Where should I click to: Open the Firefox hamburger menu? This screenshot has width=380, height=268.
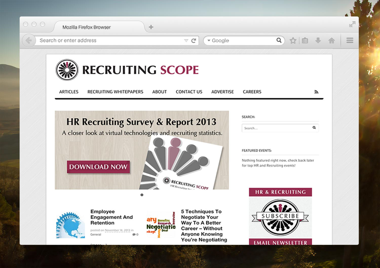pos(350,41)
